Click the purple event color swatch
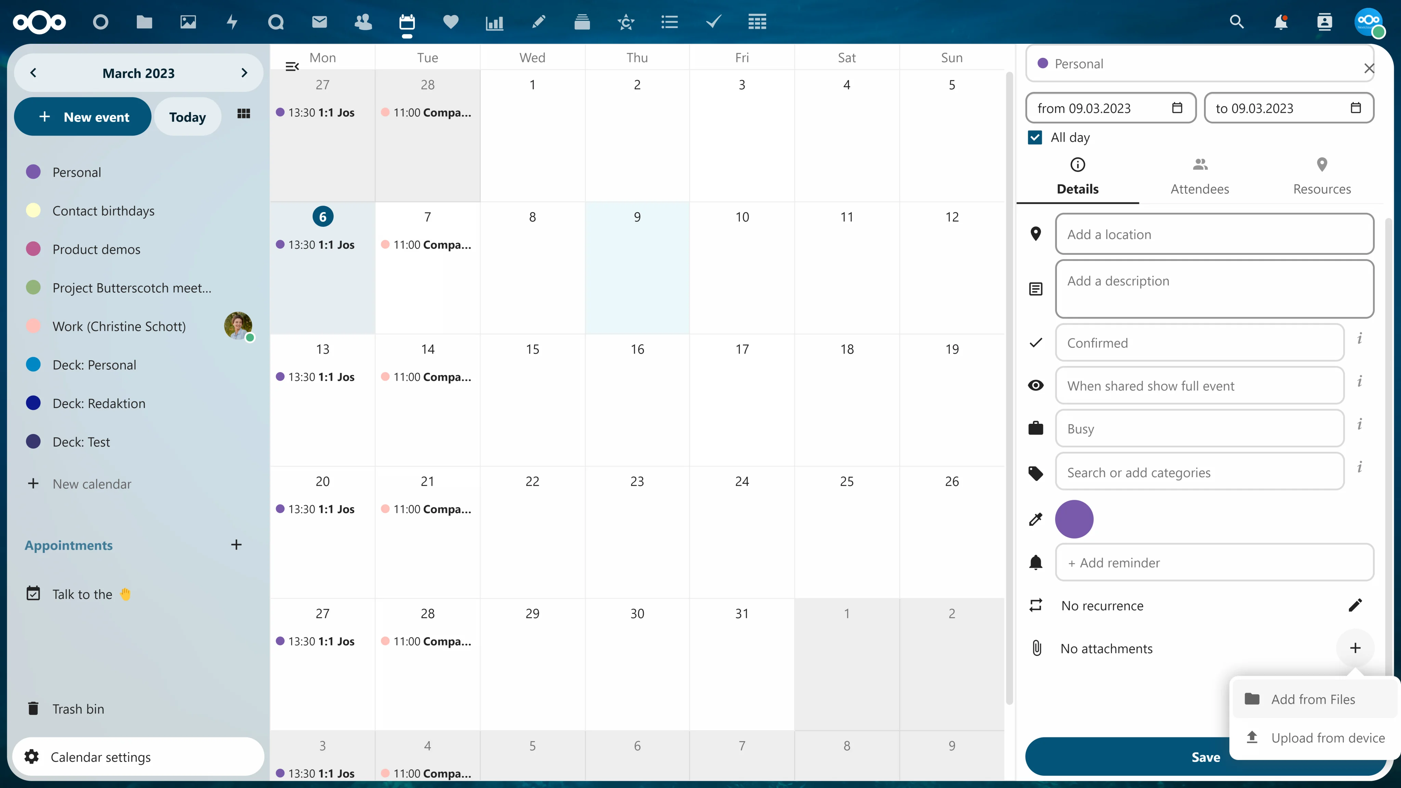The image size is (1401, 788). (1074, 520)
